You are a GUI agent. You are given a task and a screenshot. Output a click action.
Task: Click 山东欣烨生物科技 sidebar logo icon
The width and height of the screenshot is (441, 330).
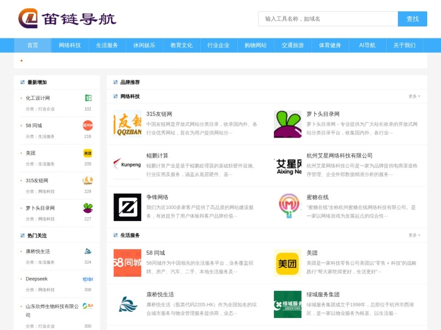pyautogui.click(x=88, y=306)
